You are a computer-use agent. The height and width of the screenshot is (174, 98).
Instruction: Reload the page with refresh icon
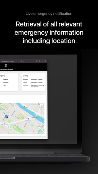pyautogui.click(x=23, y=61)
